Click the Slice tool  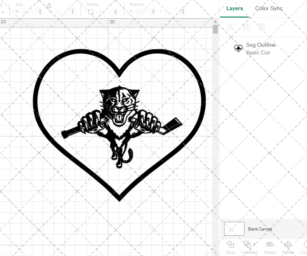(231, 248)
